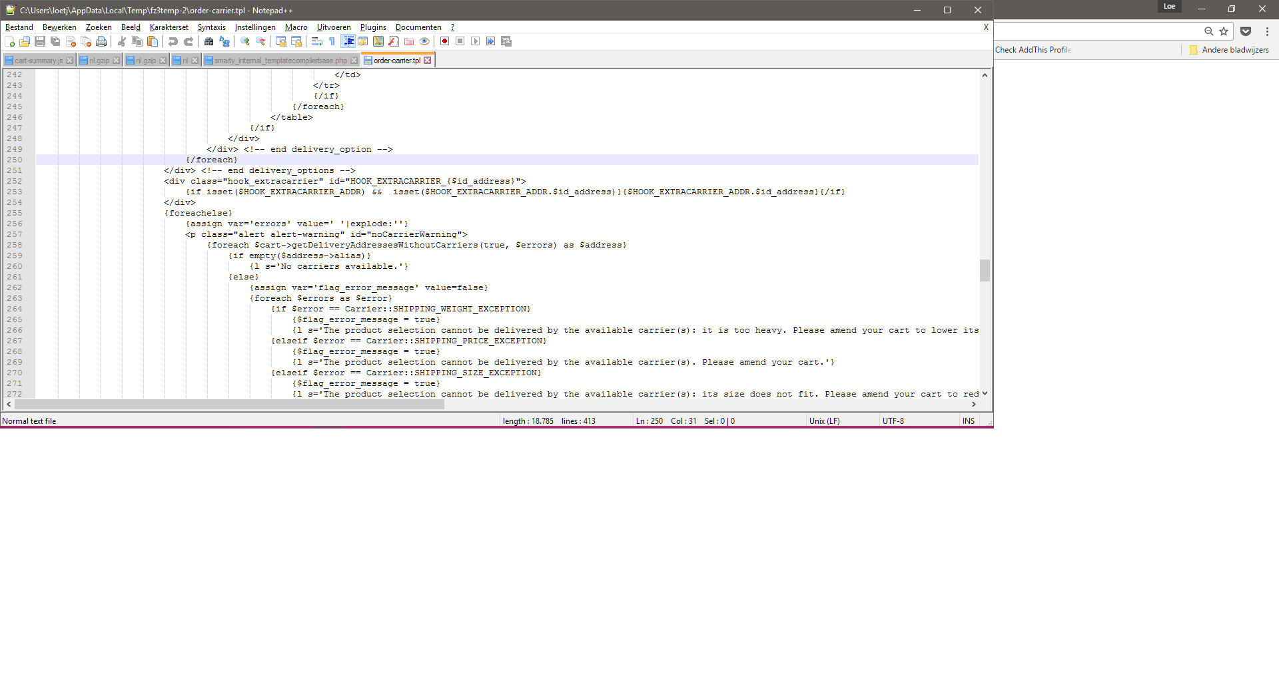The height and width of the screenshot is (692, 1279).
Task: Open the Zoeken menu
Action: 99,27
